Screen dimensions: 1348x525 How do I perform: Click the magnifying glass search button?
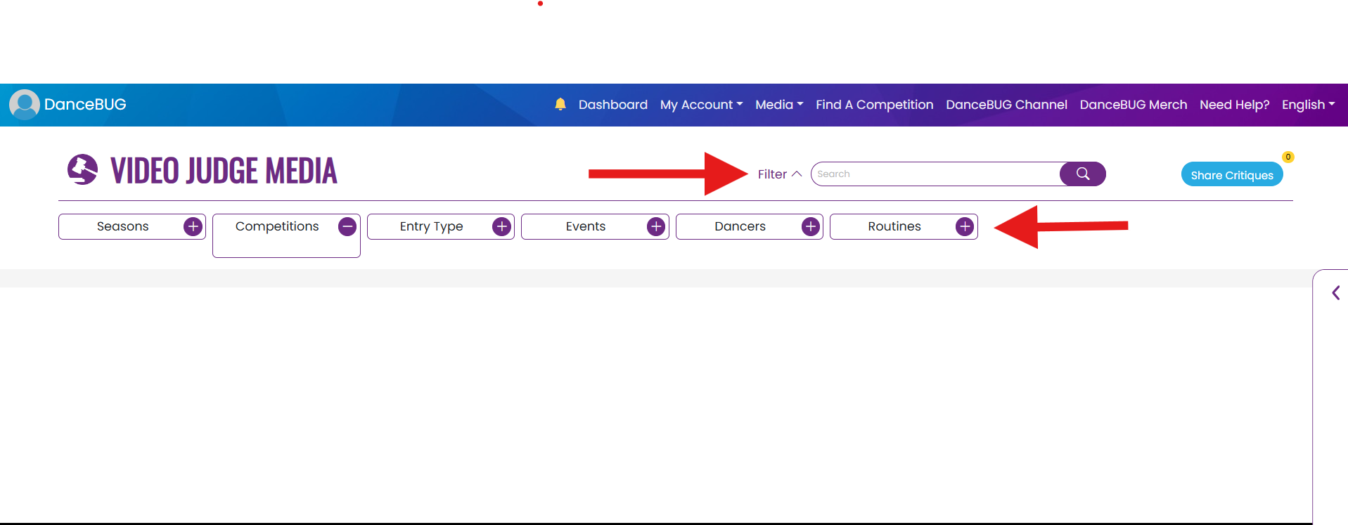pos(1082,174)
